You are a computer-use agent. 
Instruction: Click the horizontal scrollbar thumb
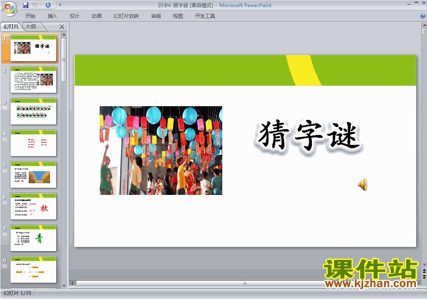point(244,283)
